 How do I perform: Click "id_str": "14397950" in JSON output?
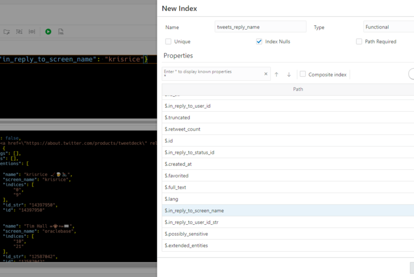pyautogui.click(x=30, y=205)
